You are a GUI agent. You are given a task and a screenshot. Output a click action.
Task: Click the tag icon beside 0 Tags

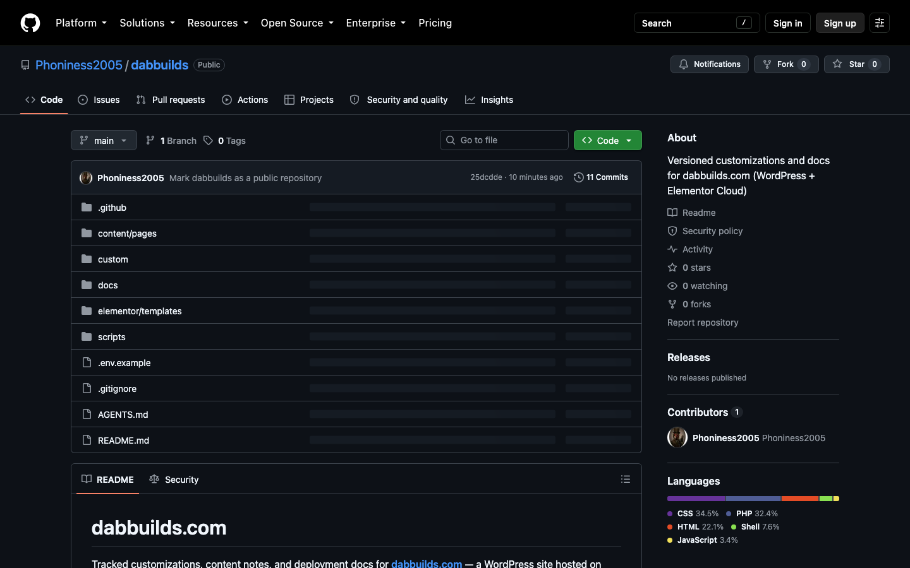tap(208, 140)
